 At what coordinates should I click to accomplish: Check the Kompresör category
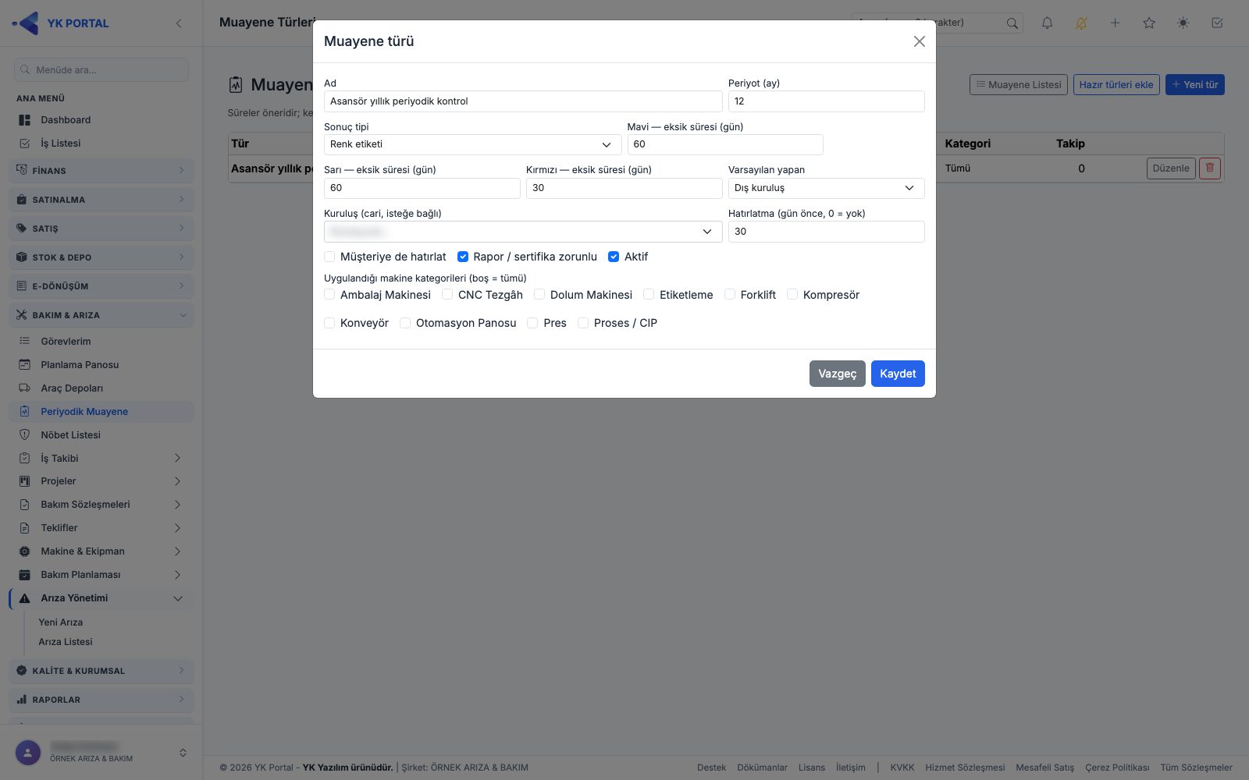click(x=792, y=295)
